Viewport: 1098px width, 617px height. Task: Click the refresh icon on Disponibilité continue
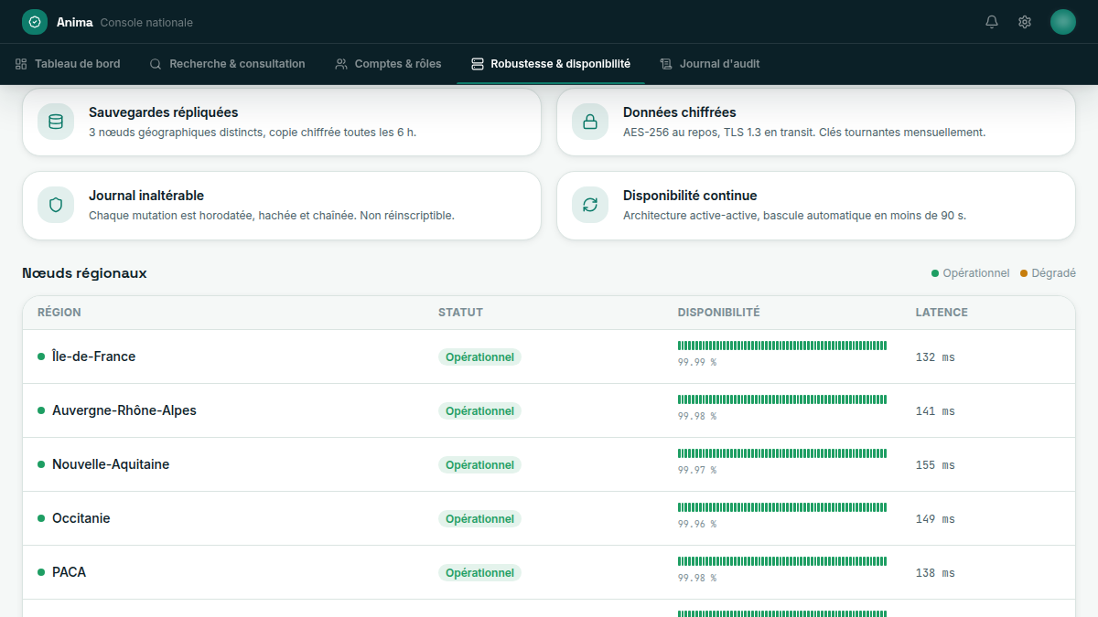tap(590, 205)
